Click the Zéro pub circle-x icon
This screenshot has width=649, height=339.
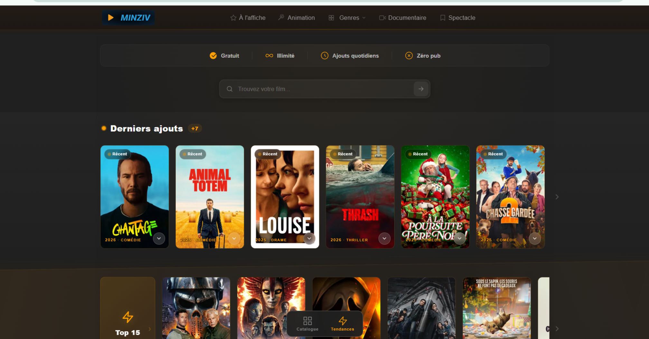point(409,56)
